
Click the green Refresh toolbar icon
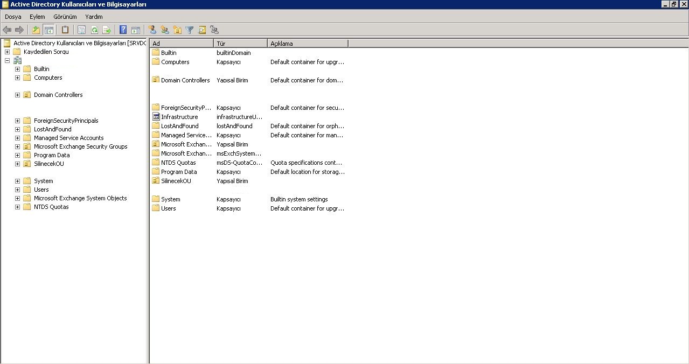point(94,30)
